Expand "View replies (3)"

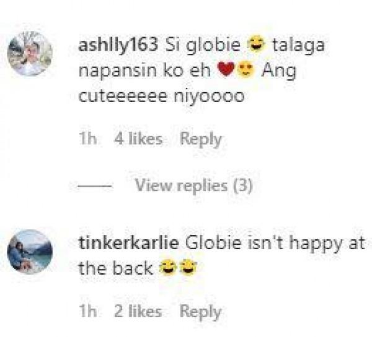193,186
